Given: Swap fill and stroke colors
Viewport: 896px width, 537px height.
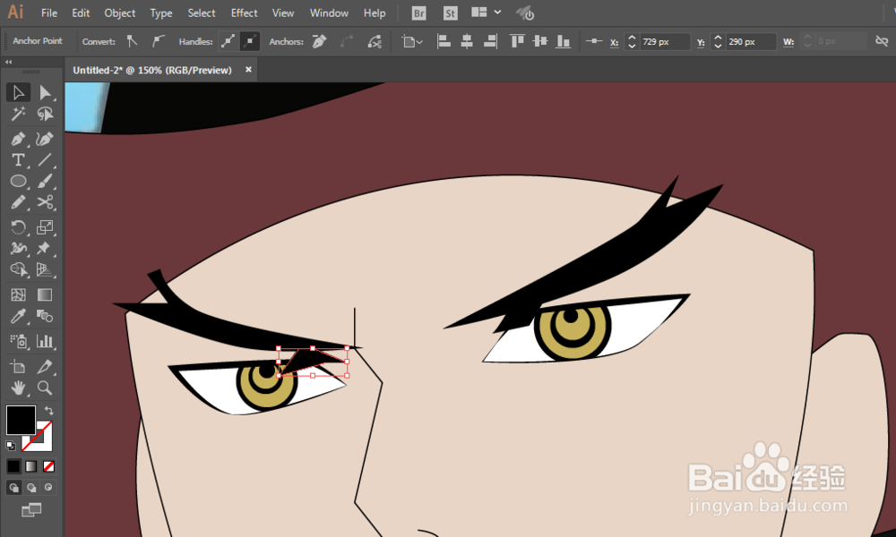Looking at the screenshot, I should [49, 410].
